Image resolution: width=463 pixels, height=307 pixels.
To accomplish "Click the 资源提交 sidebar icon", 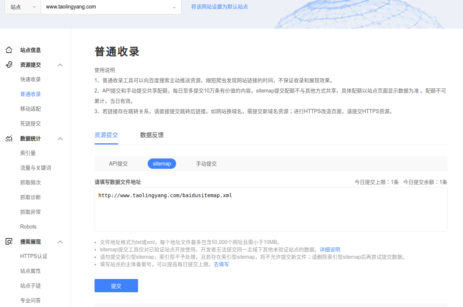I will coord(9,65).
